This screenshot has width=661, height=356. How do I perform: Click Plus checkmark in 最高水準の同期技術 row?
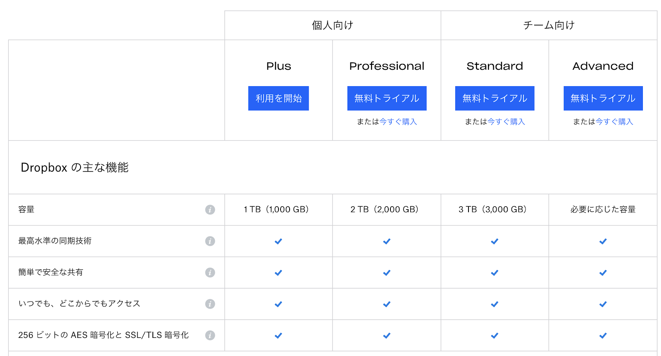(x=278, y=241)
